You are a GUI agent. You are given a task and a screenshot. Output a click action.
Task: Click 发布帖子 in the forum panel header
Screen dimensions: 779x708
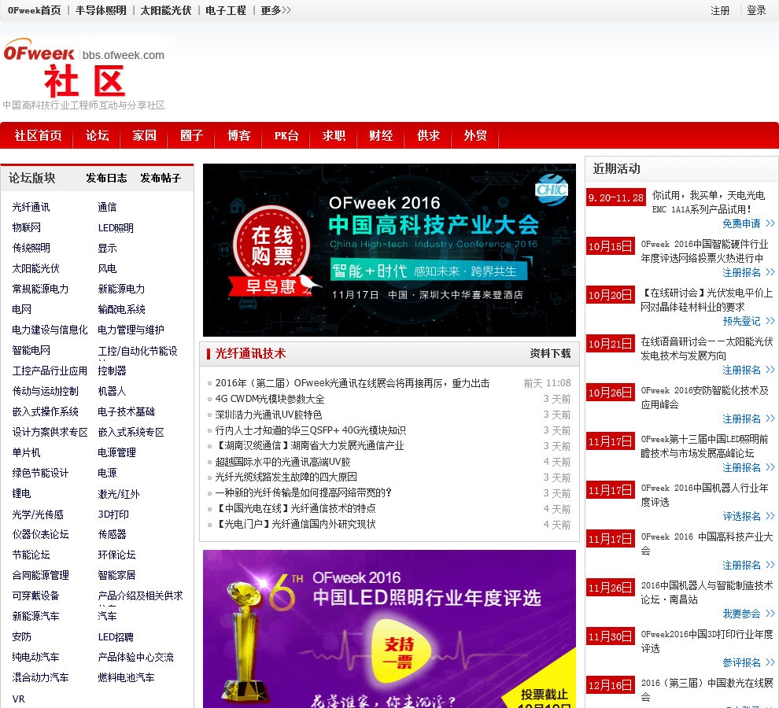(161, 178)
